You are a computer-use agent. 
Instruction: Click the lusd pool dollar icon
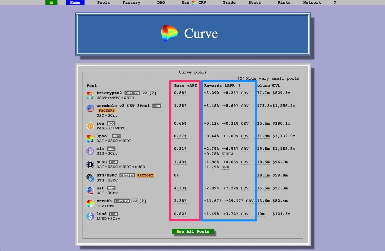(90, 216)
